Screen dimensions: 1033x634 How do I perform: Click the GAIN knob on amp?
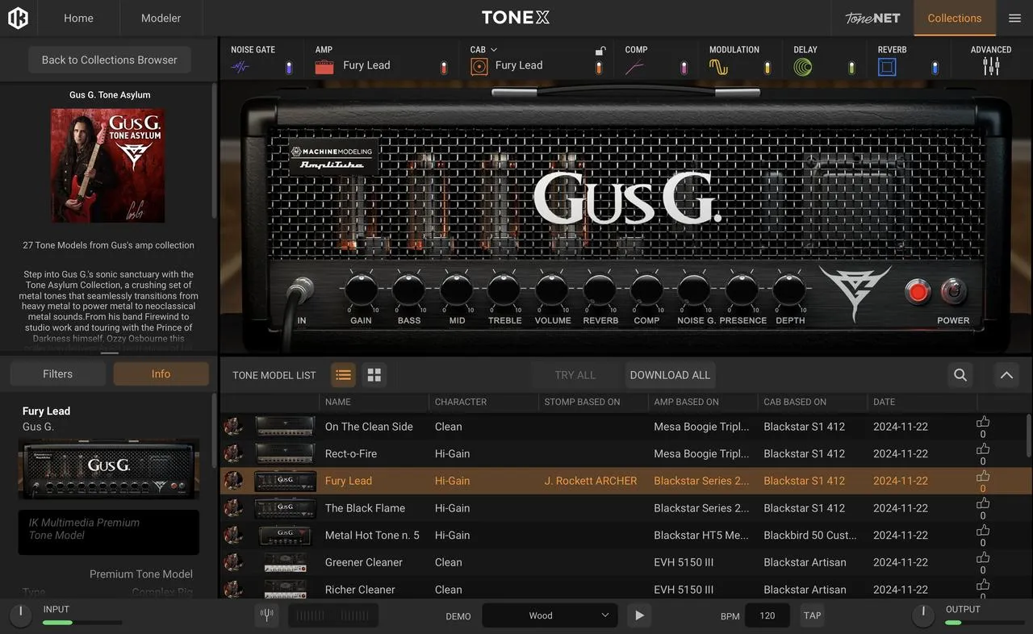(x=361, y=290)
